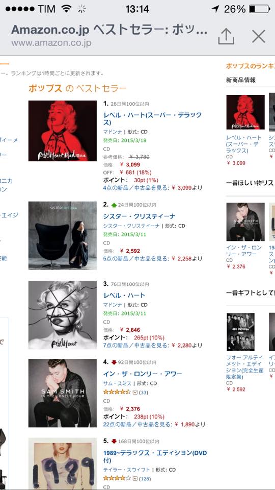Select the red Madonna Rebel Heart cover
This screenshot has width=275, height=490.
pos(62,131)
